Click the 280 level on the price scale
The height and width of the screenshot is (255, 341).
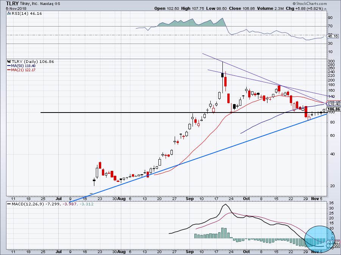(331, 65)
